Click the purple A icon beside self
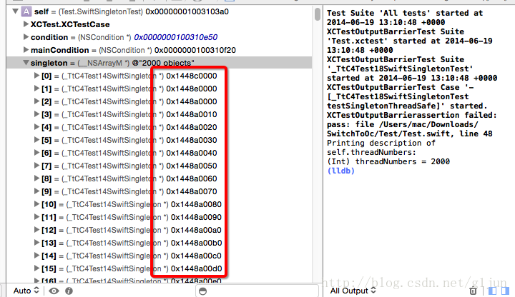Viewport: 515px width, 297px height. click(x=26, y=11)
